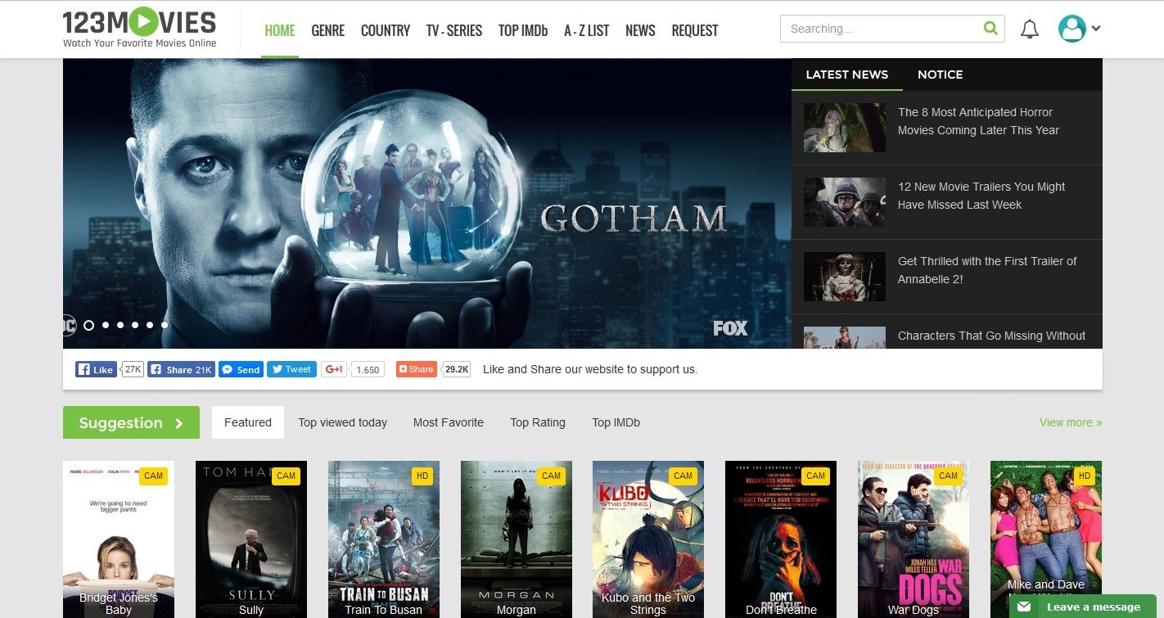This screenshot has height=618, width=1164.
Task: Click the 1.650 Google plus count
Action: [x=368, y=370]
